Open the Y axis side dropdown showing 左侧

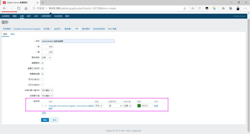[128, 106]
